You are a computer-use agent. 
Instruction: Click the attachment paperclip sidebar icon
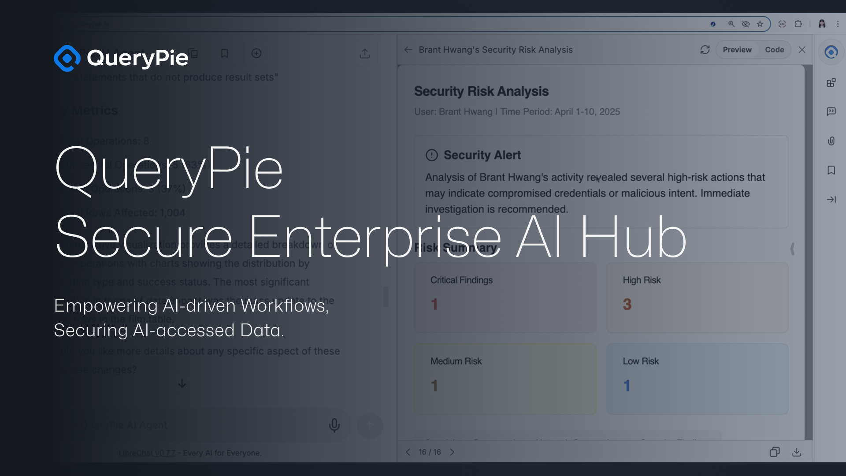pos(831,141)
